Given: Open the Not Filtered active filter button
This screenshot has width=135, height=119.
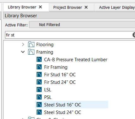Looking at the screenshot, I should [x=82, y=25].
